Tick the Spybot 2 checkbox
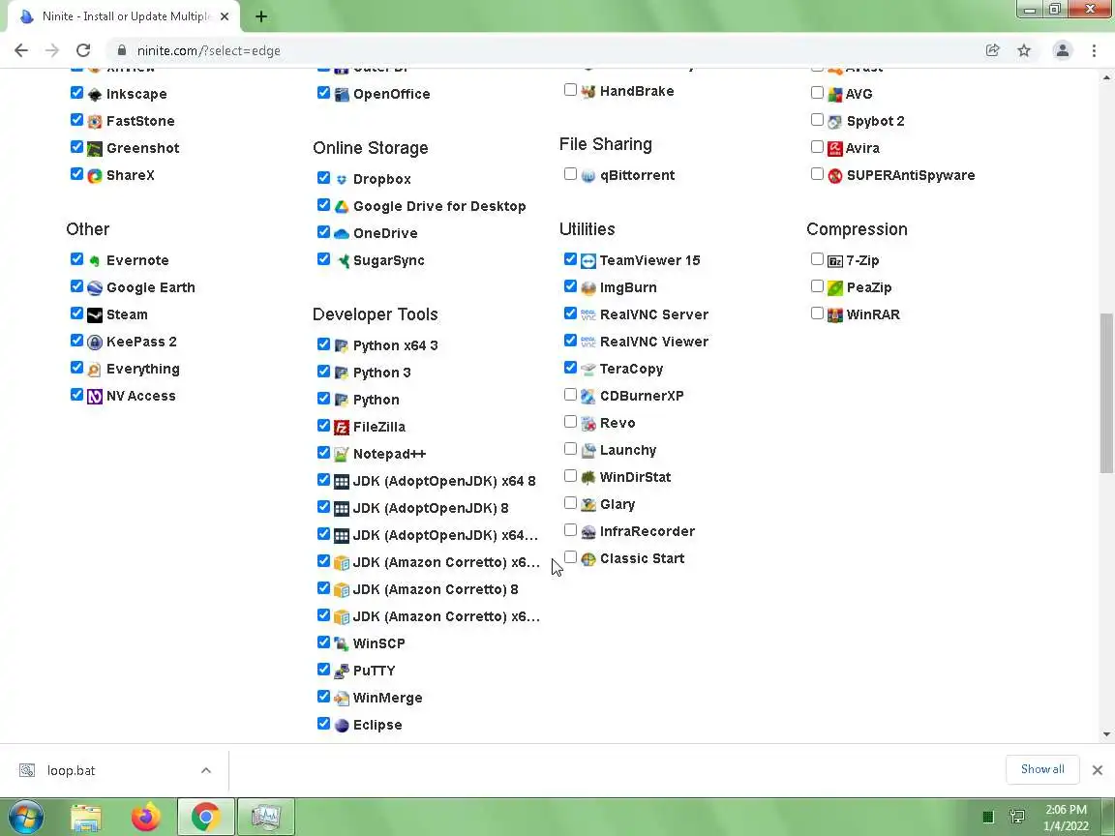Viewport: 1115px width, 836px height. (x=817, y=120)
